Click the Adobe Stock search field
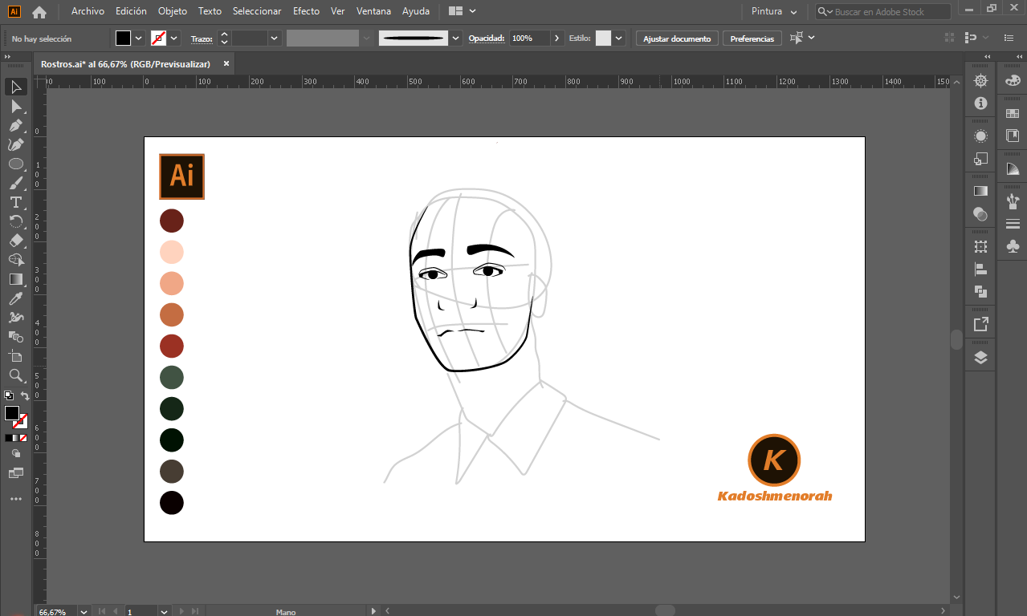This screenshot has width=1027, height=616. pyautogui.click(x=889, y=12)
